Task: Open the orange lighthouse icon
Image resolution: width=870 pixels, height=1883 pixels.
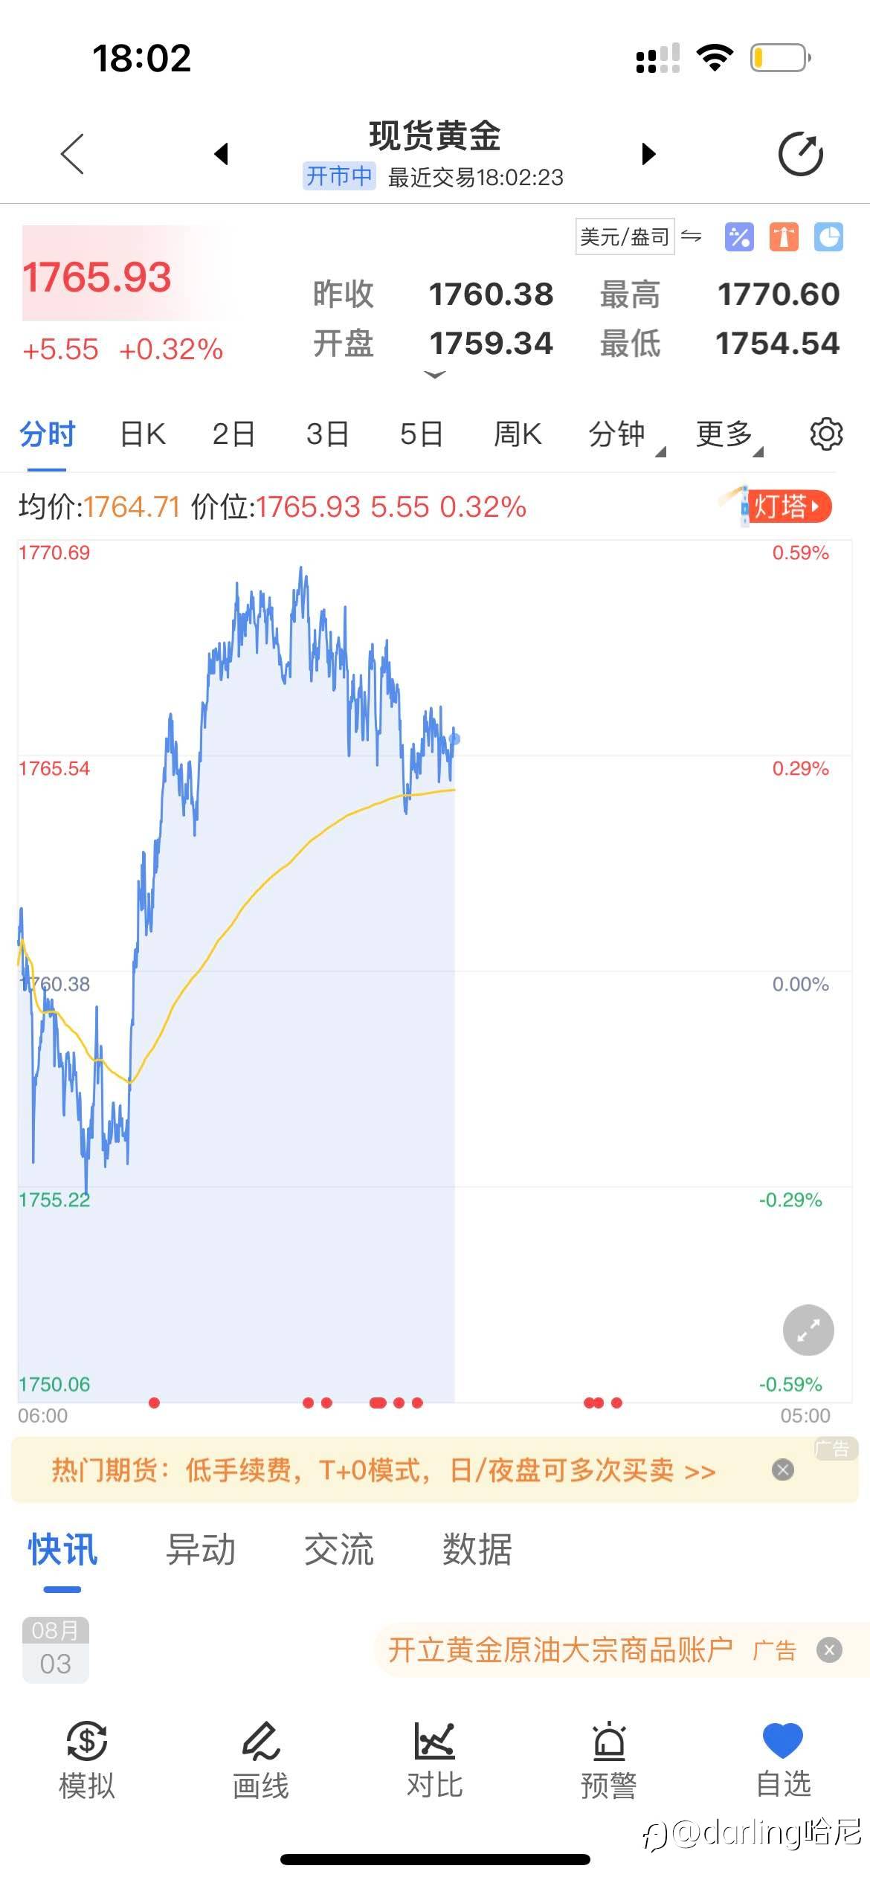Action: click(784, 237)
